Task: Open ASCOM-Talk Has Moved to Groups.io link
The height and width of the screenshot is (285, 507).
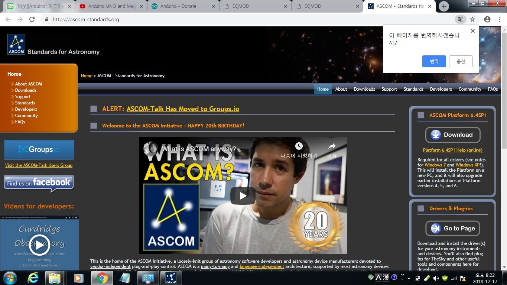Action: [183, 109]
